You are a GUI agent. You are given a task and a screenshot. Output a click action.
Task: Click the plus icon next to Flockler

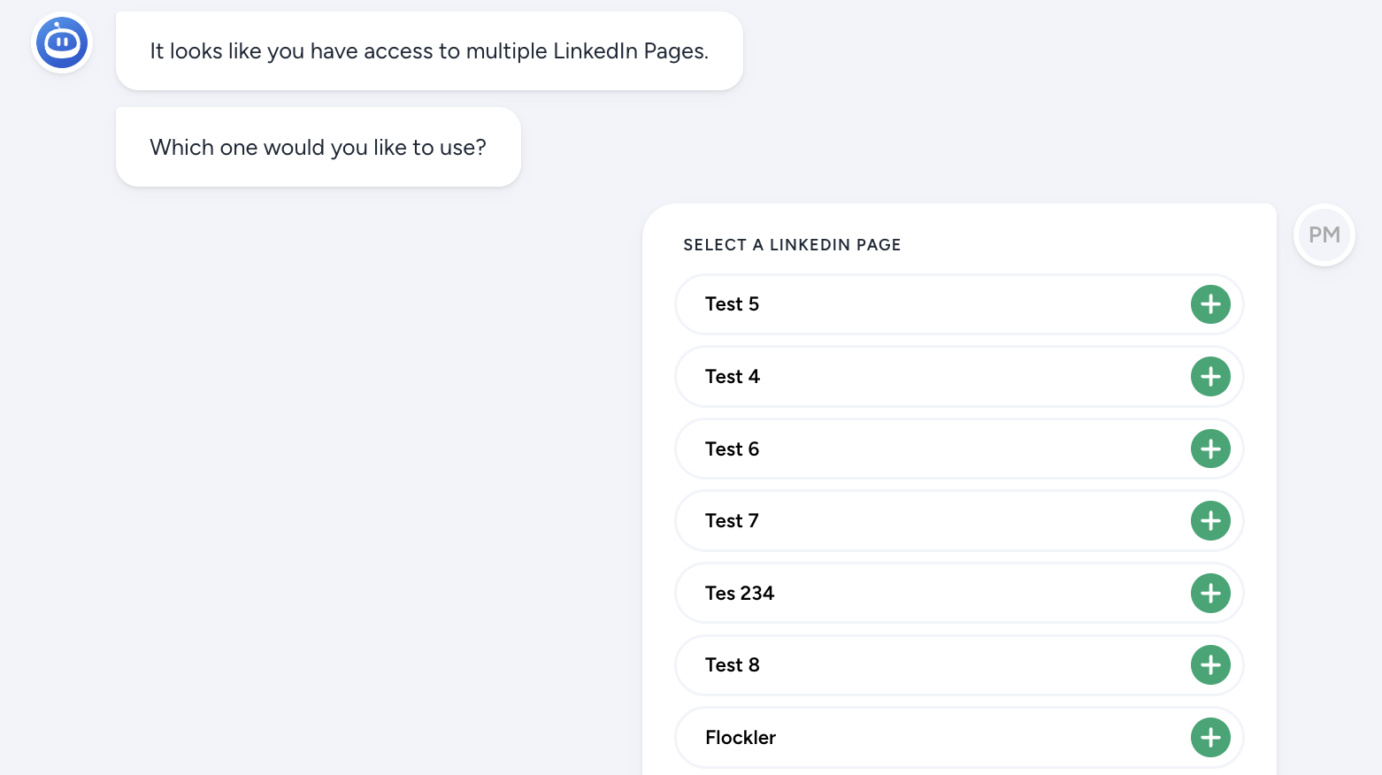(1210, 738)
